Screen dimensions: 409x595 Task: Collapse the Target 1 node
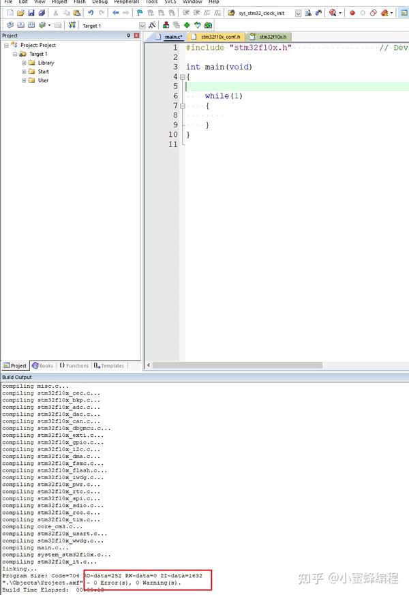click(x=15, y=55)
